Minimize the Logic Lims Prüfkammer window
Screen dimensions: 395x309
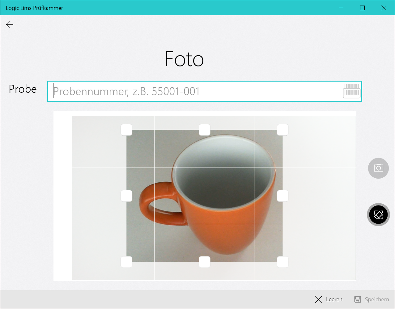341,8
